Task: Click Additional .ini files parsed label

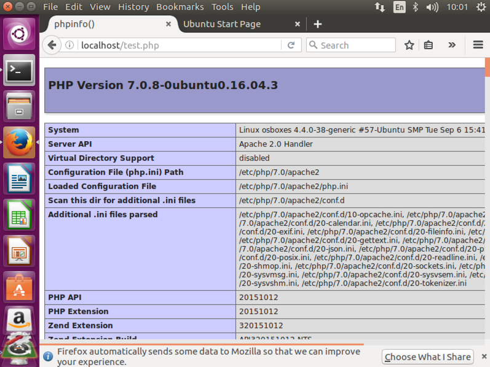Action: pos(103,215)
